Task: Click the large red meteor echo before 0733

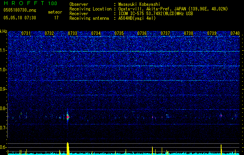Action: click(67, 117)
